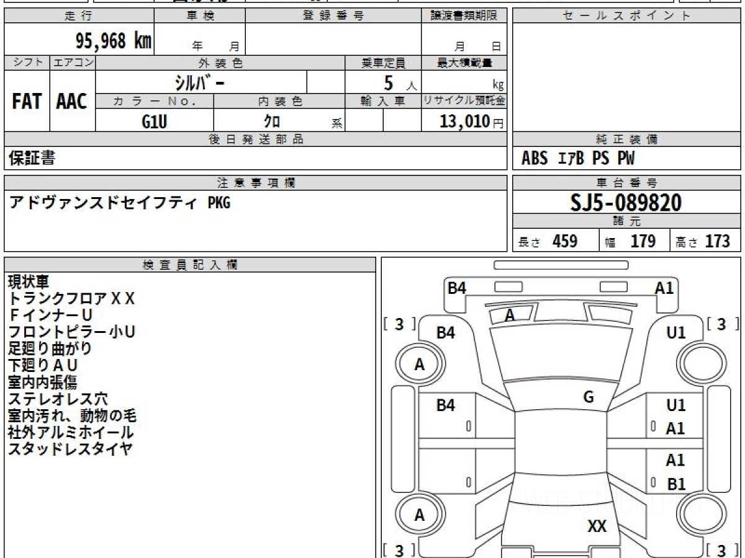Select the 室内内張傷 note
This screenshot has width=745, height=558.
(x=42, y=383)
